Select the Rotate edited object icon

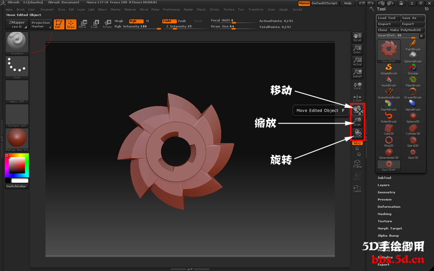(357, 134)
